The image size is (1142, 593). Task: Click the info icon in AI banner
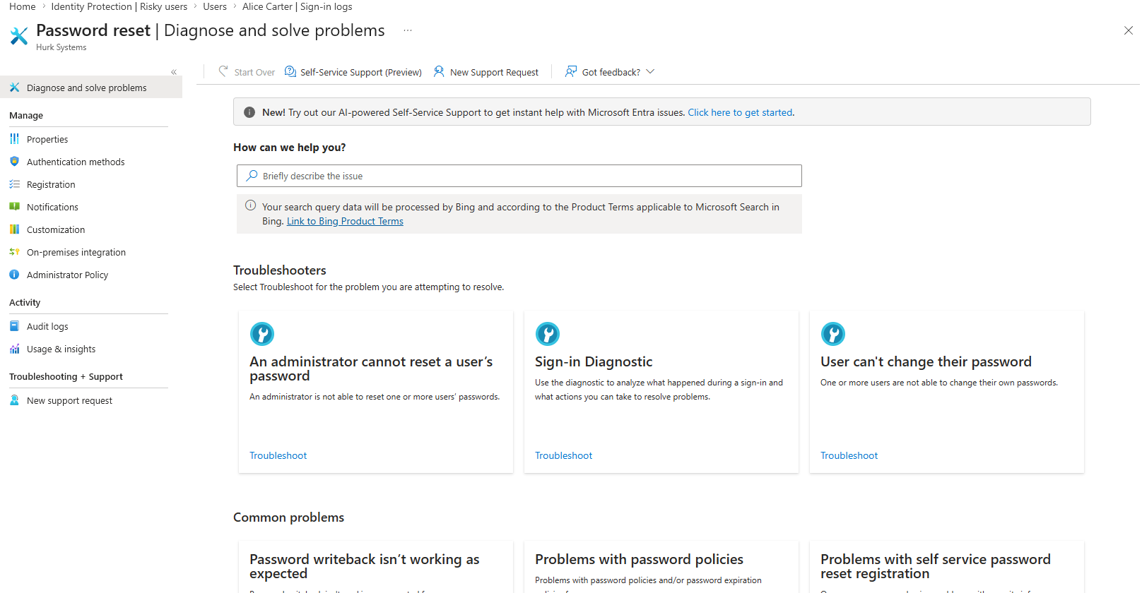coord(249,112)
